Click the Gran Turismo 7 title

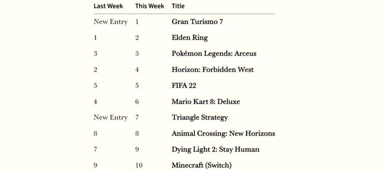(197, 22)
